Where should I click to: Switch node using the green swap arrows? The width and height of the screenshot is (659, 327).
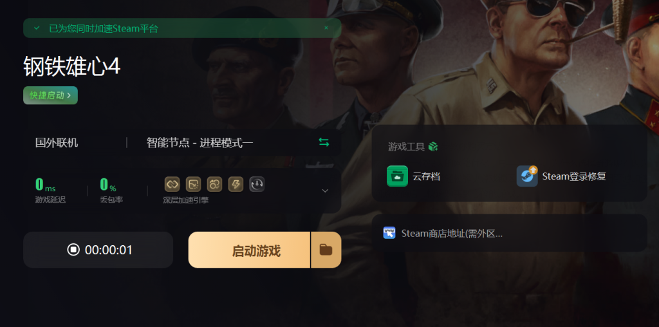pos(324,142)
